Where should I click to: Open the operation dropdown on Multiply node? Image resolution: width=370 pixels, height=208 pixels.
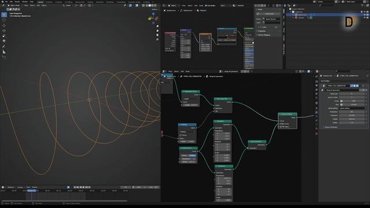187,132
